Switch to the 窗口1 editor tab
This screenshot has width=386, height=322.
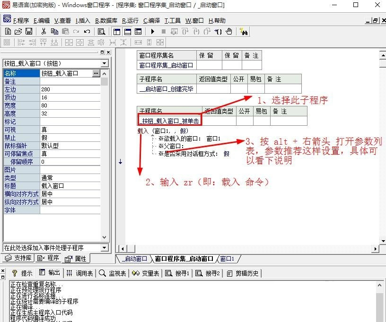pyautogui.click(x=227, y=259)
